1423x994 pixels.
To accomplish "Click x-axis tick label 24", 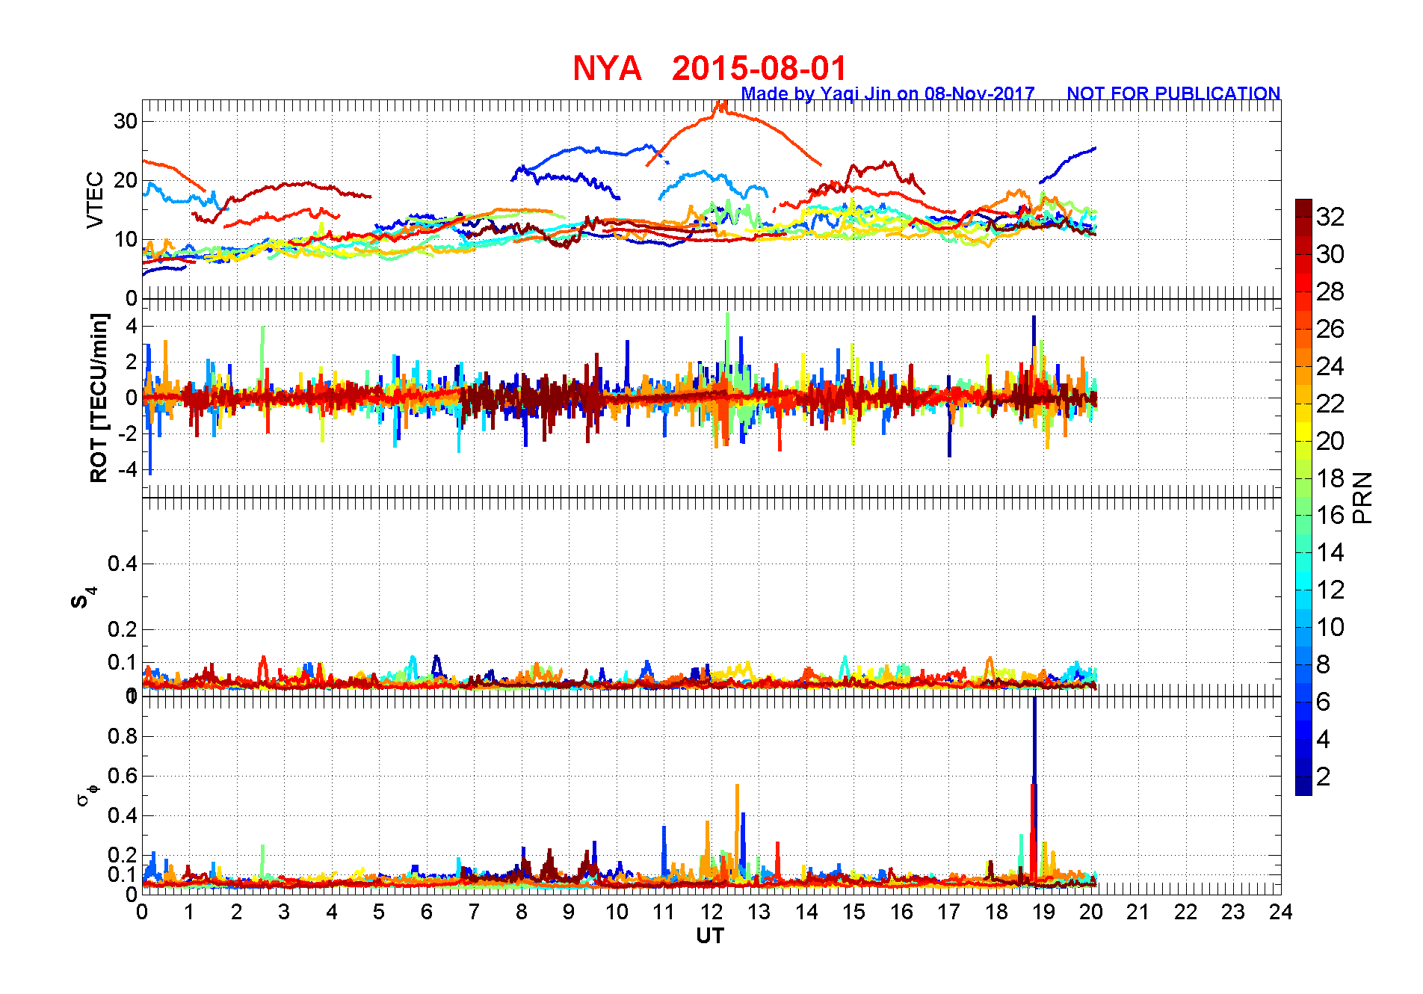I will 1280,912.
